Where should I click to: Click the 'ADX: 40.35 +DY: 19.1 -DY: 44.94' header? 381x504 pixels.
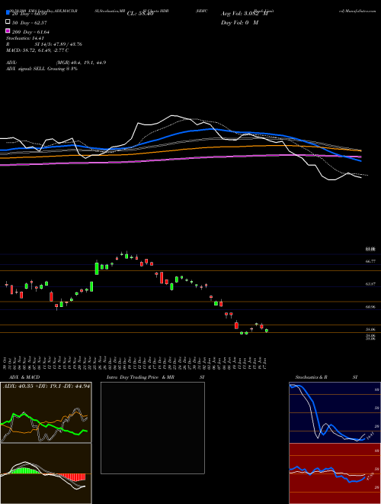click(x=46, y=386)
